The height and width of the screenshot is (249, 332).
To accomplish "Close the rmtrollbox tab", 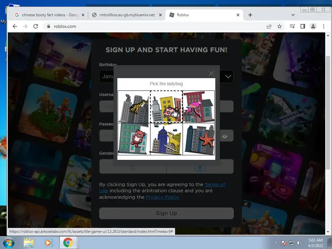I will click(x=160, y=15).
